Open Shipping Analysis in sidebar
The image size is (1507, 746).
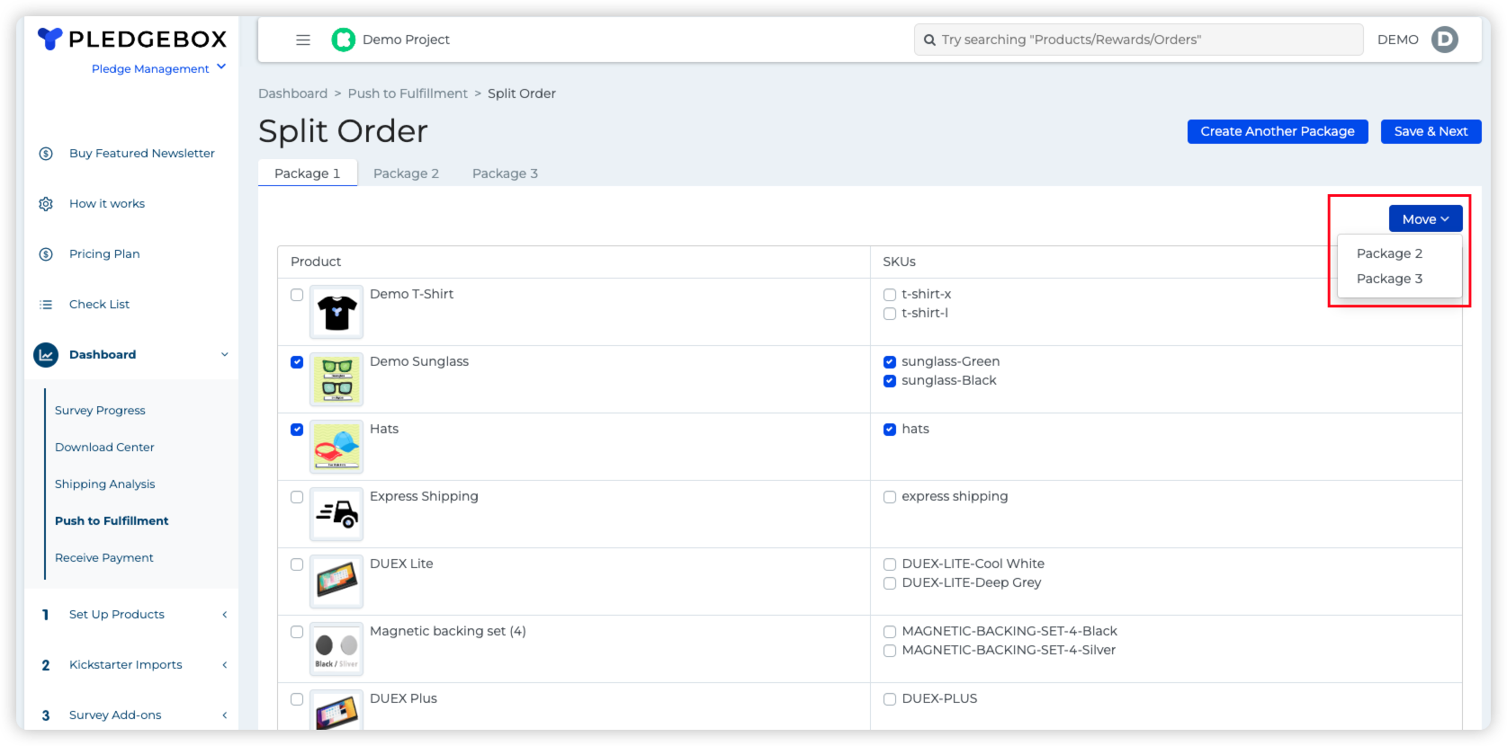click(x=104, y=484)
